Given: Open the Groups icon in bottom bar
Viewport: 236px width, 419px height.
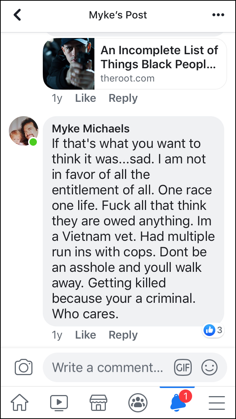Looking at the screenshot, I should point(138,403).
